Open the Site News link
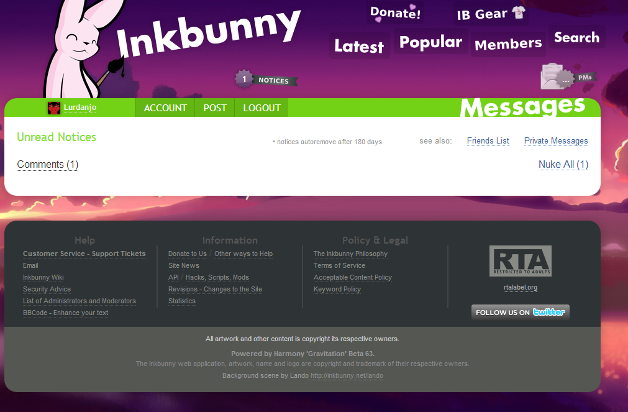Screen dimensions: 628x412 [x=183, y=265]
